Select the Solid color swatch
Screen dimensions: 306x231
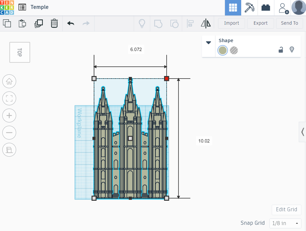223,50
